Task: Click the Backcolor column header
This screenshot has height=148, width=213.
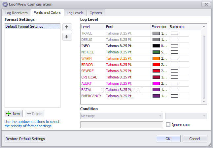Action: 179,27
